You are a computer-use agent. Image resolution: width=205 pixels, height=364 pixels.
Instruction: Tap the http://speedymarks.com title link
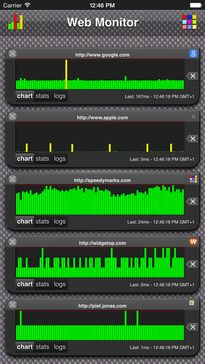coord(102,180)
